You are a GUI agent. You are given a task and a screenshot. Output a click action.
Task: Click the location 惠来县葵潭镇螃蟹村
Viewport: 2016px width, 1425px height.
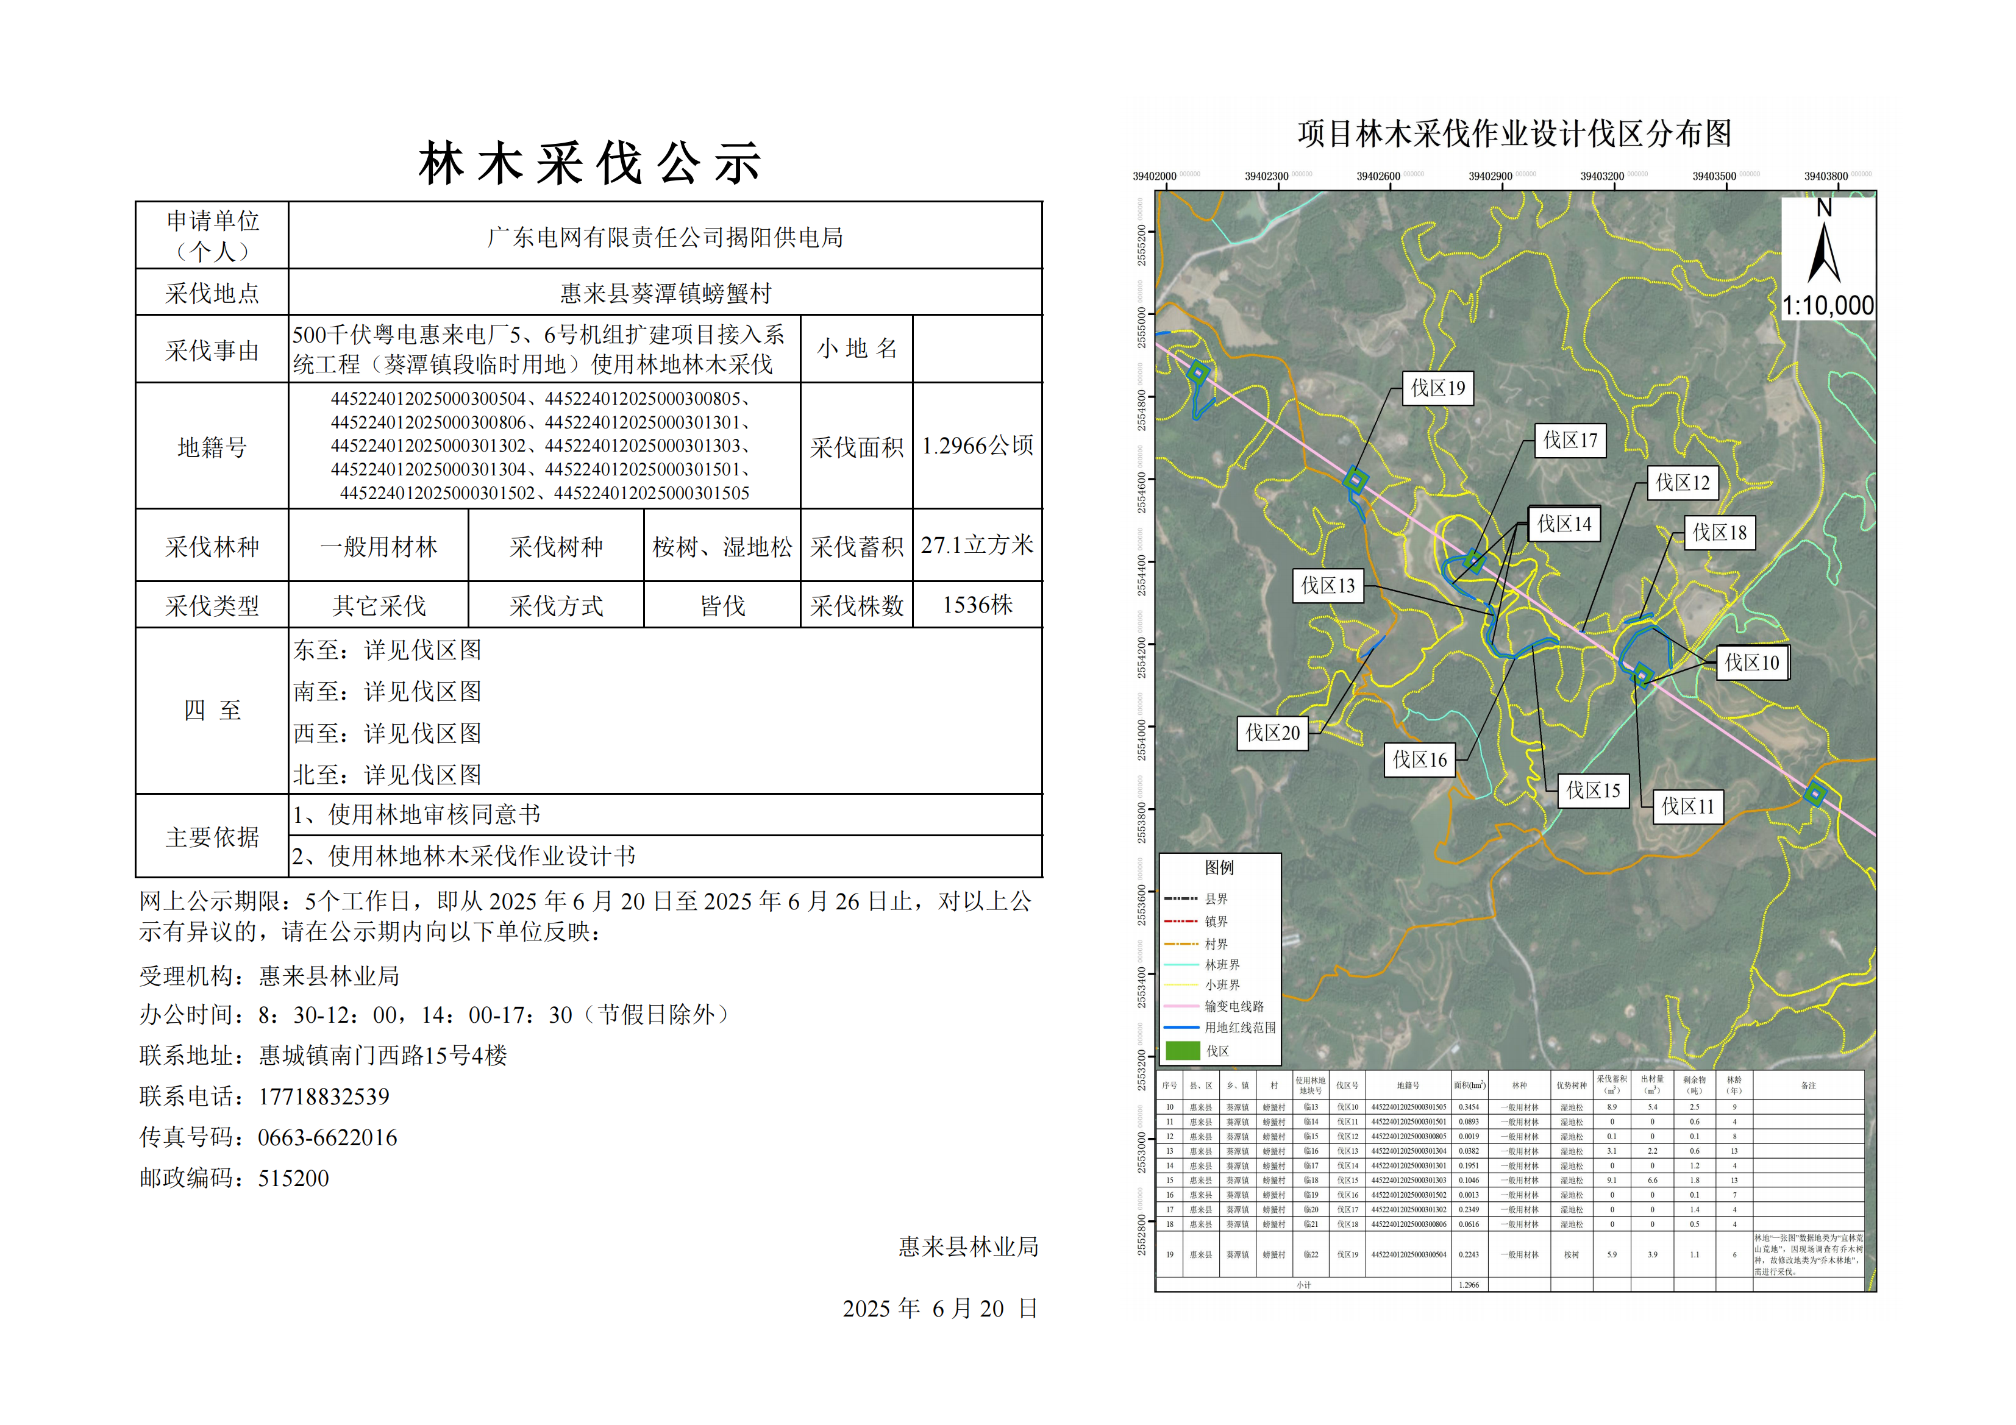click(x=664, y=293)
